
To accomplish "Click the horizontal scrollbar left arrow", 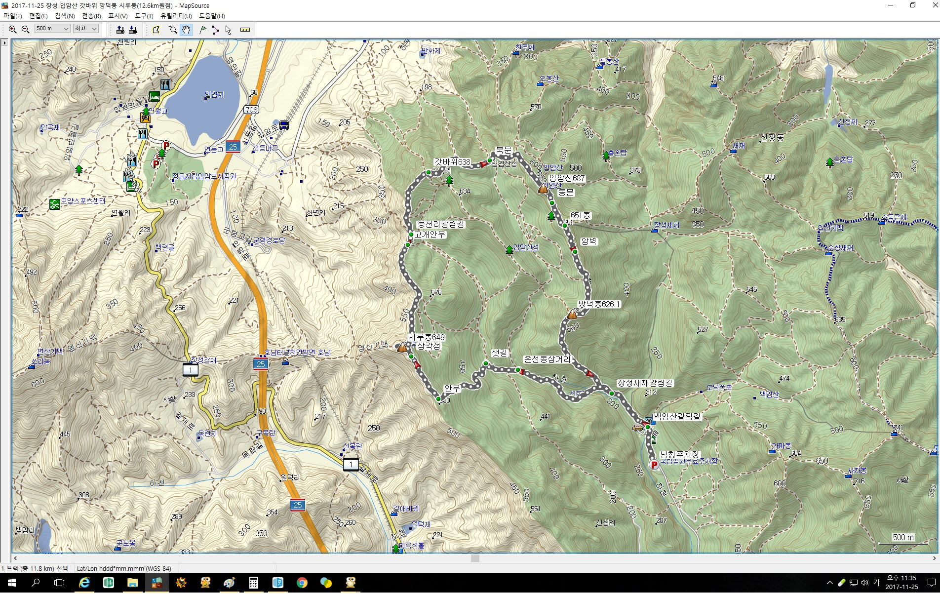I will pos(15,558).
